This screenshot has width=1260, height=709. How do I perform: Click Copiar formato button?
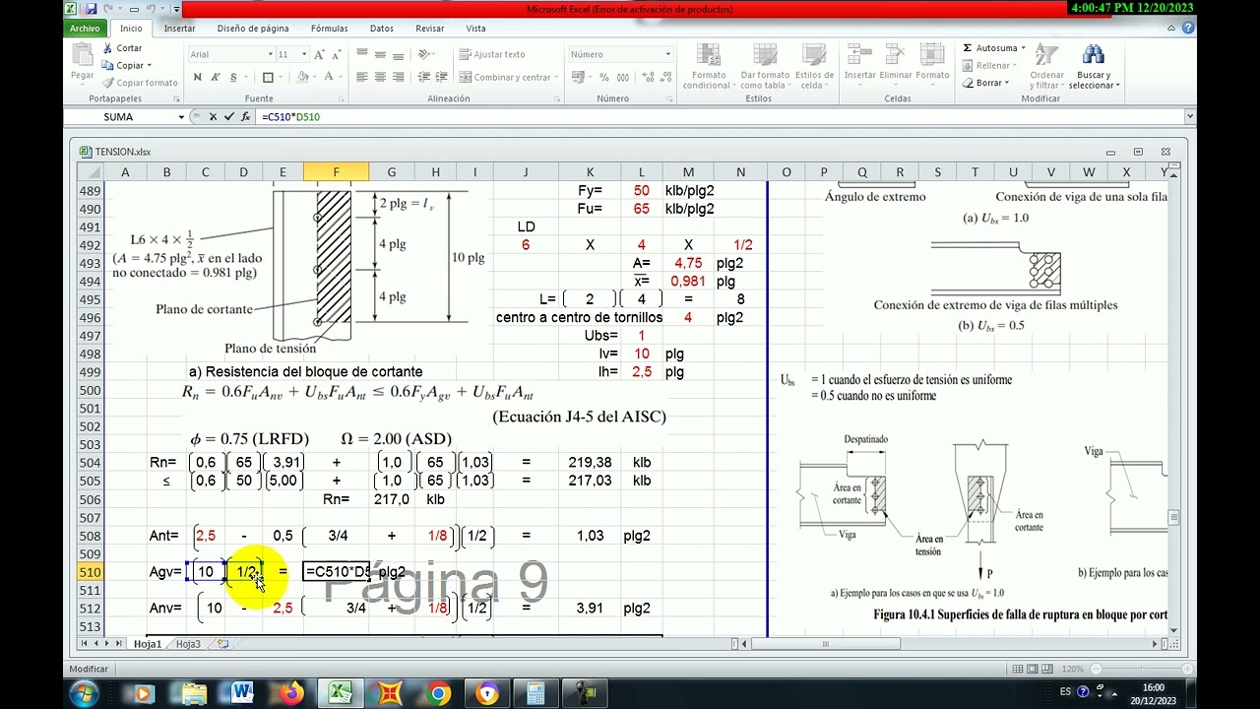[x=141, y=83]
